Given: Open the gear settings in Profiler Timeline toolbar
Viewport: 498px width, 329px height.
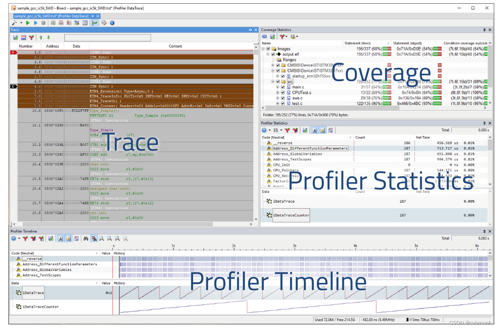Looking at the screenshot, I should [13, 239].
